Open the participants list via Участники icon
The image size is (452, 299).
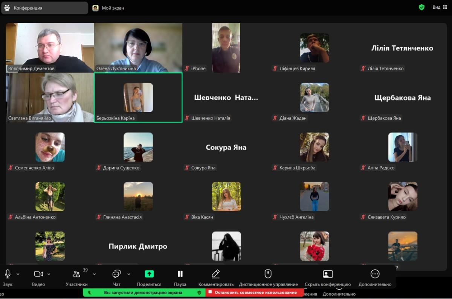[x=77, y=274]
